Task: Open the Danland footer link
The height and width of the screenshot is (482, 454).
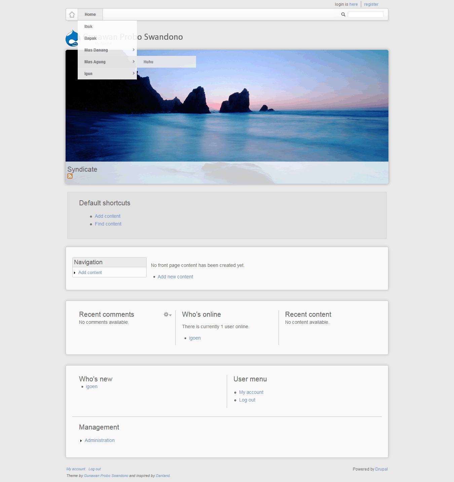Action: [x=163, y=476]
